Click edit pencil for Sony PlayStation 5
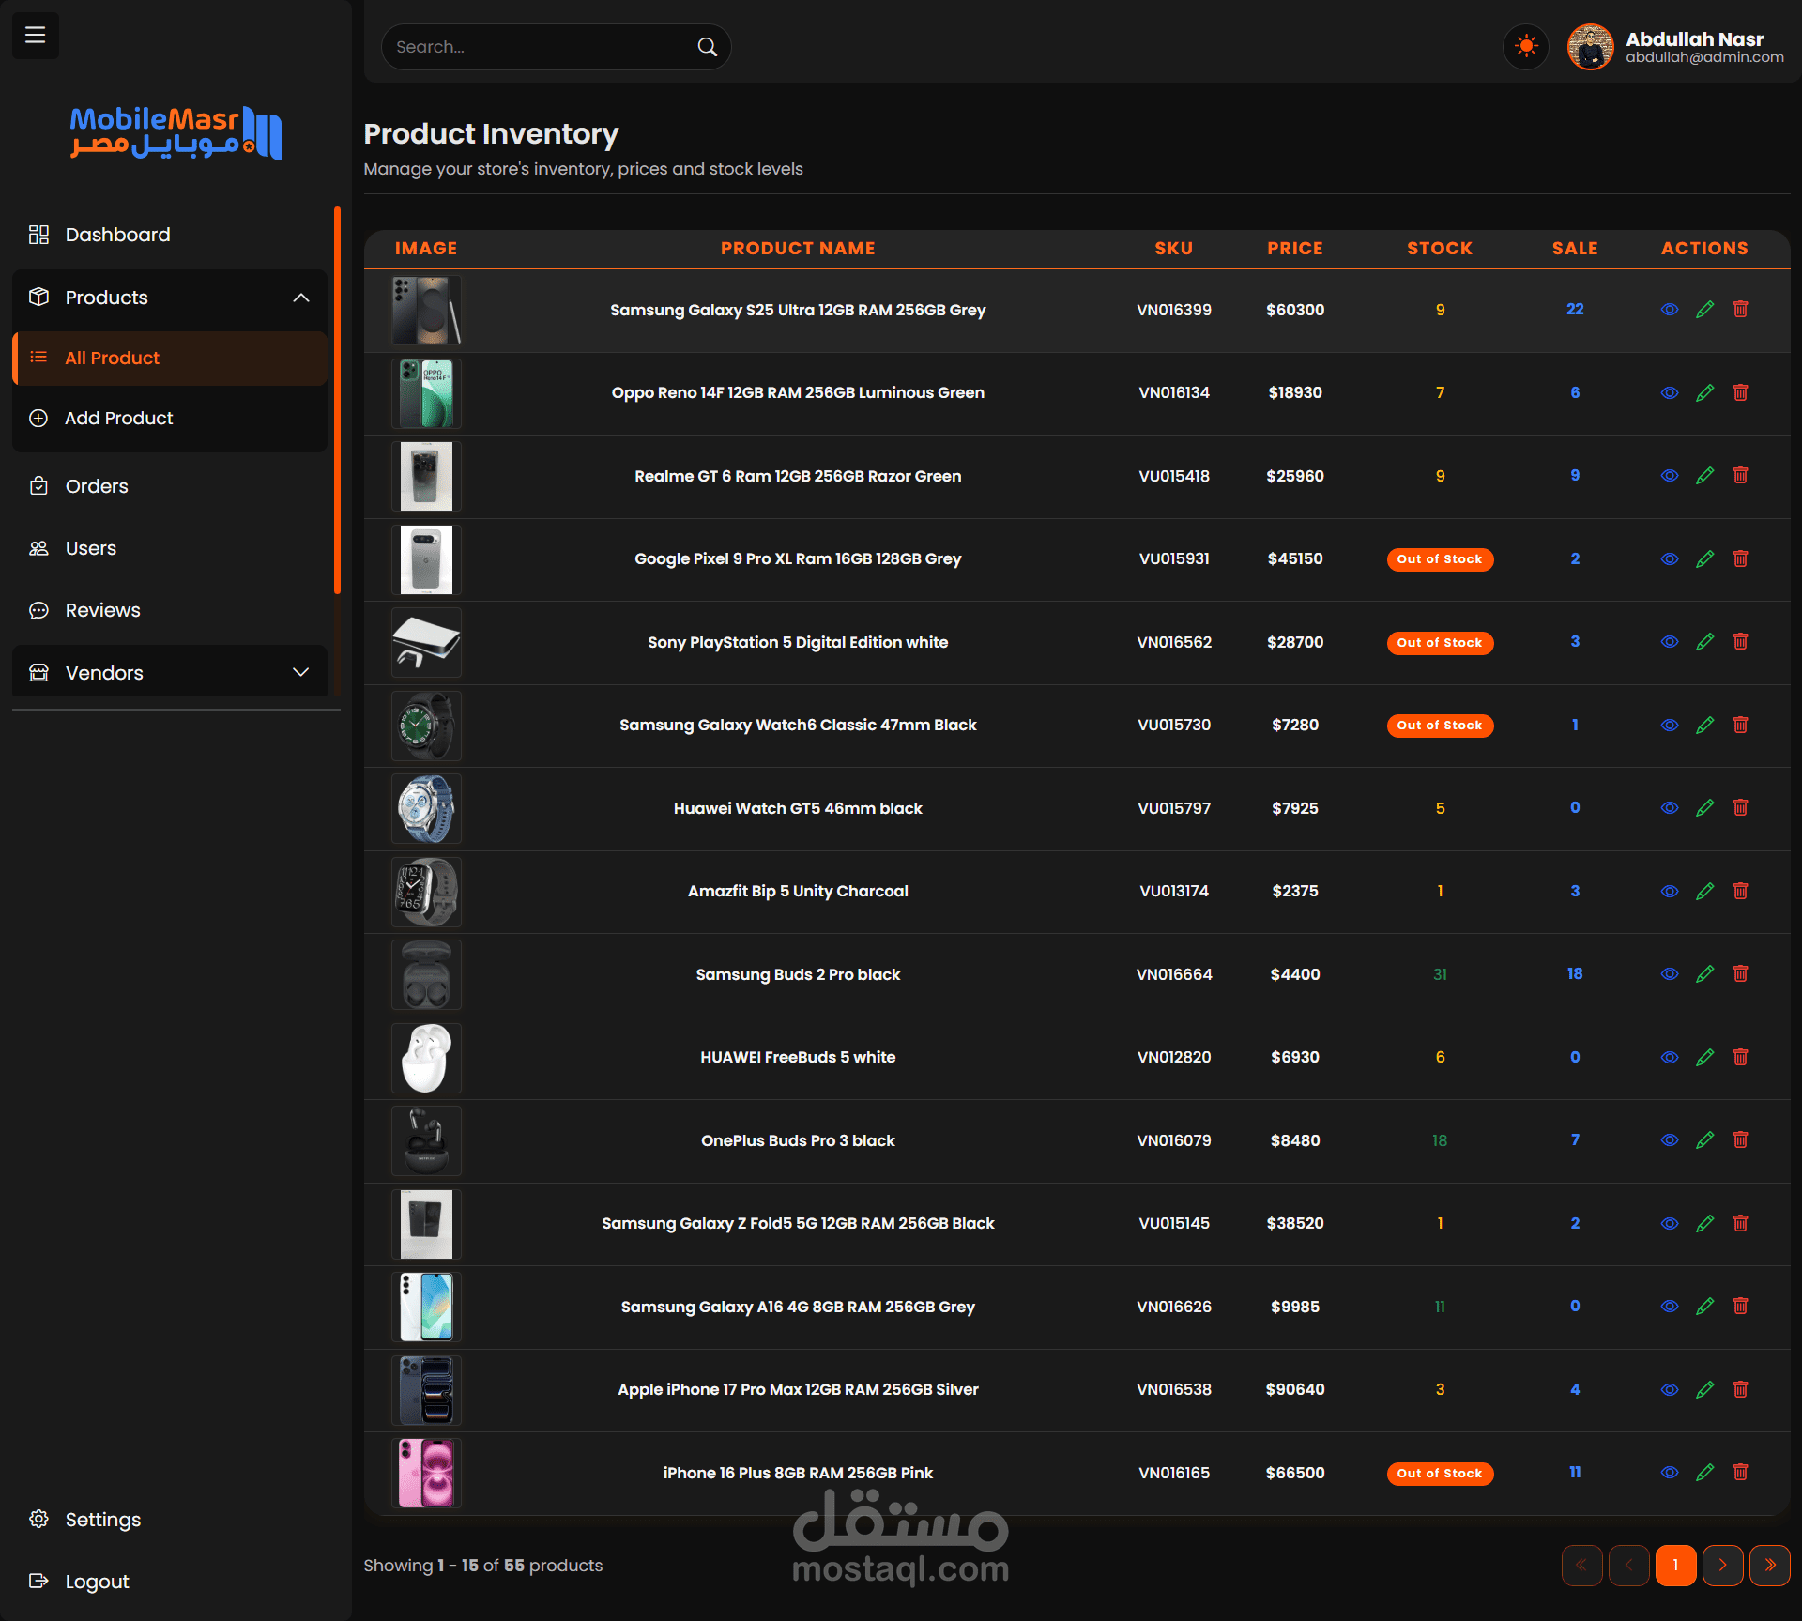Image resolution: width=1802 pixels, height=1621 pixels. [1704, 642]
